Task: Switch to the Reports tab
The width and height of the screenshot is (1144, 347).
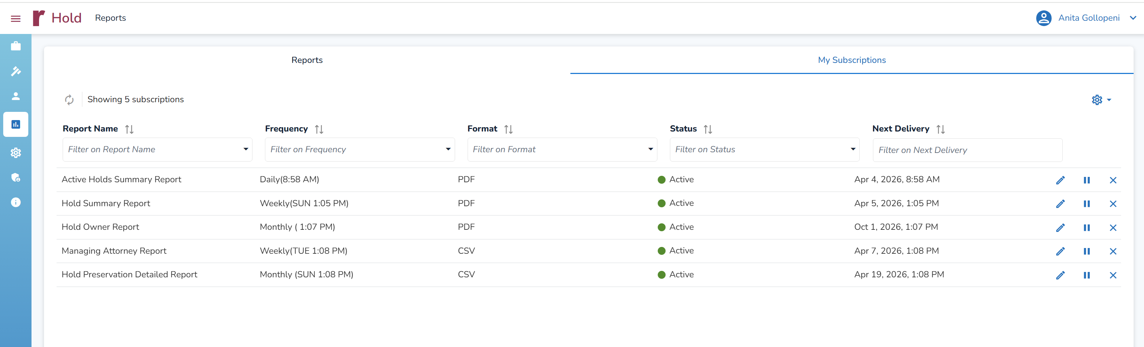Action: (x=307, y=60)
